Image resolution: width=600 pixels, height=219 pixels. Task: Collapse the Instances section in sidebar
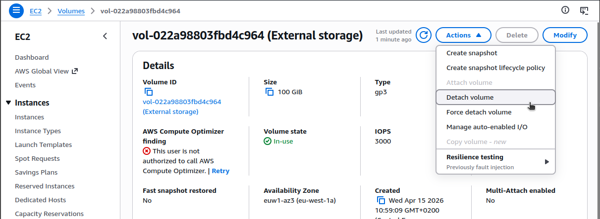(x=9, y=103)
